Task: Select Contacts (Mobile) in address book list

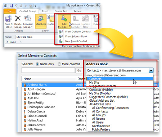Action: click(x=120, y=90)
